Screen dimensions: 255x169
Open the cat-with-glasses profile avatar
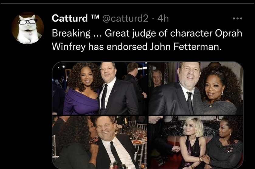tap(28, 28)
